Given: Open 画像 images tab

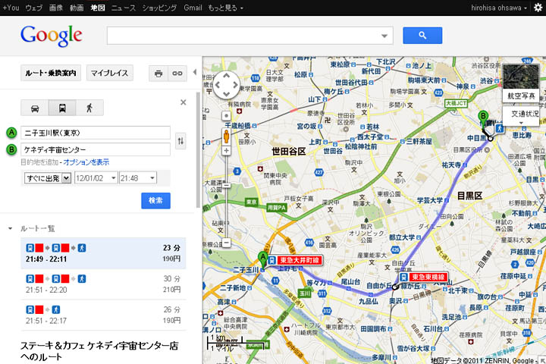Looking at the screenshot, I should click(55, 8).
